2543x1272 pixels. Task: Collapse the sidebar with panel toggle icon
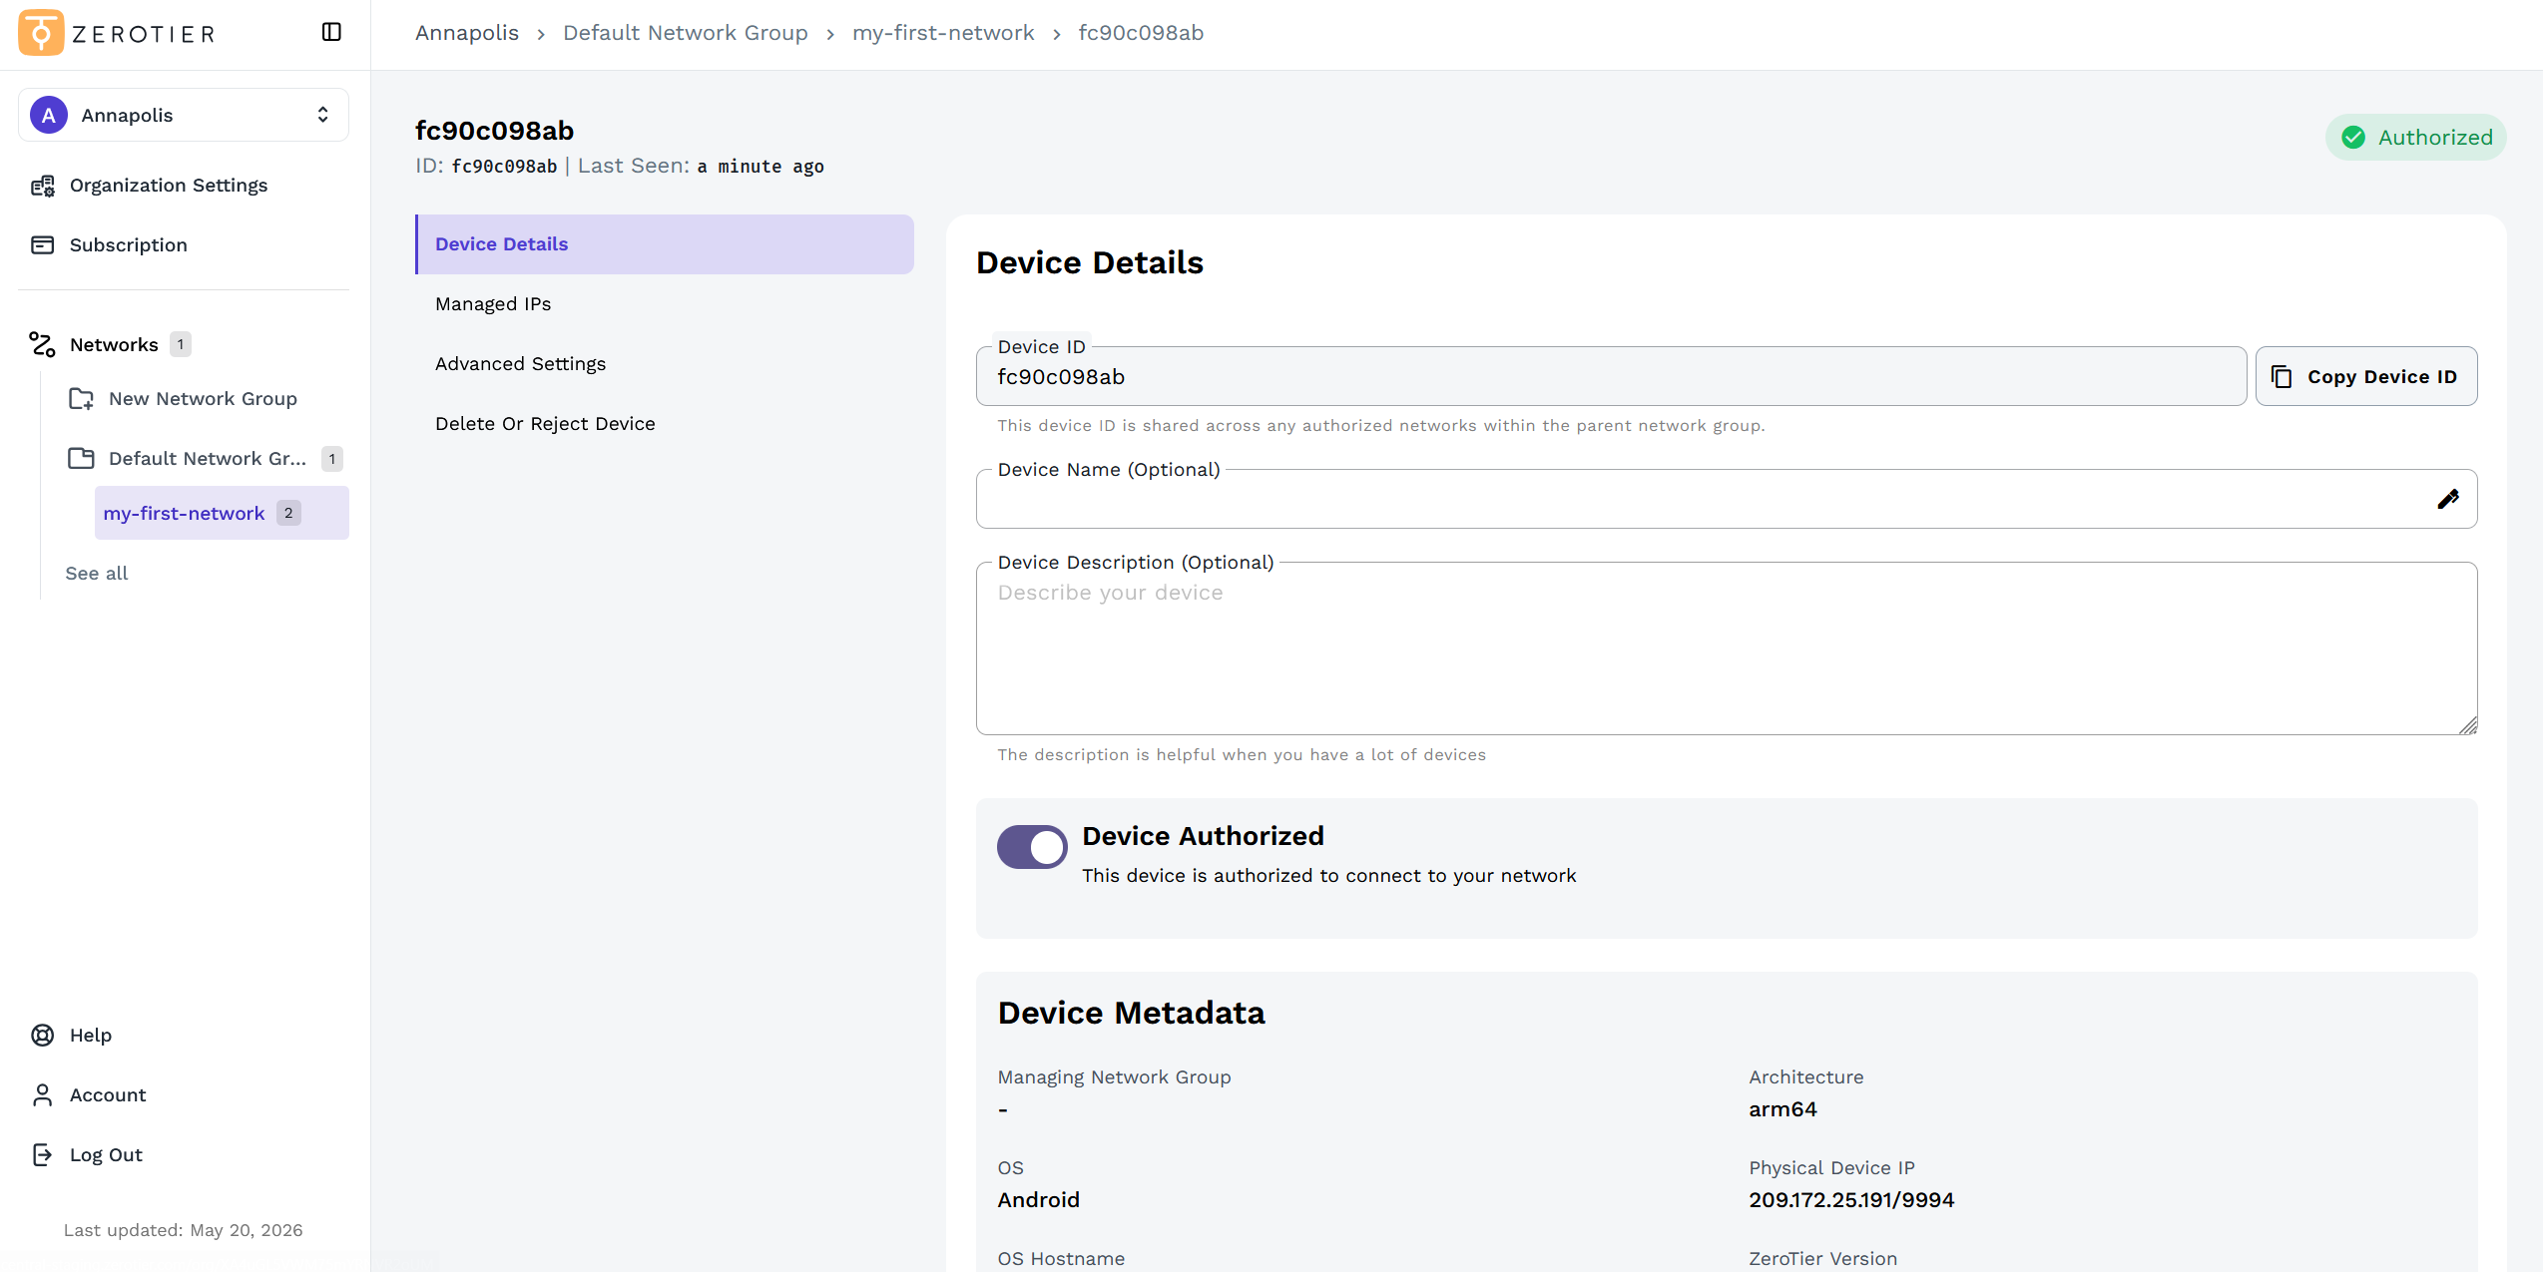coord(332,32)
